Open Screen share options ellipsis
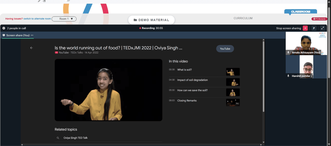The image size is (331, 146). point(32,35)
